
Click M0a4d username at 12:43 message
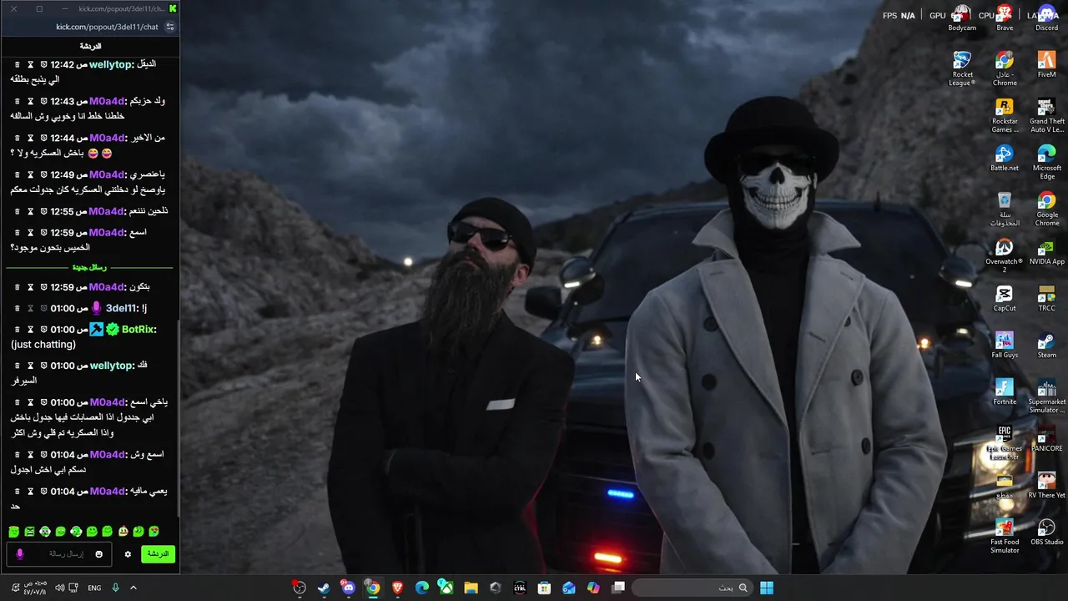pyautogui.click(x=108, y=101)
